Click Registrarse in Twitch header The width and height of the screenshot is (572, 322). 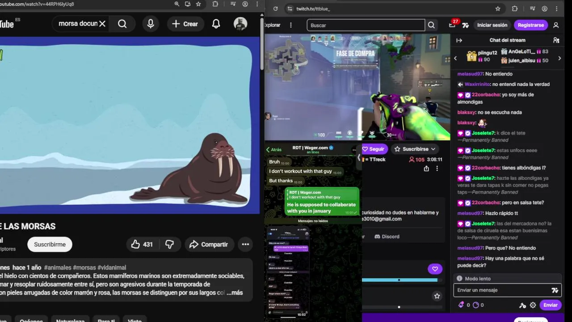[x=531, y=25]
